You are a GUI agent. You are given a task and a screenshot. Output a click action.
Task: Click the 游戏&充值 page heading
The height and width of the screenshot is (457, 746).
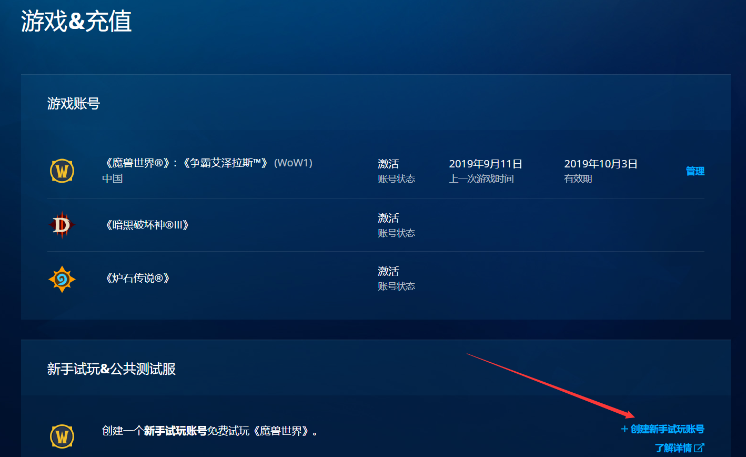(x=76, y=21)
